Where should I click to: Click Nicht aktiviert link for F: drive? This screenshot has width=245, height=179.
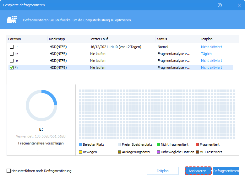point(211,47)
